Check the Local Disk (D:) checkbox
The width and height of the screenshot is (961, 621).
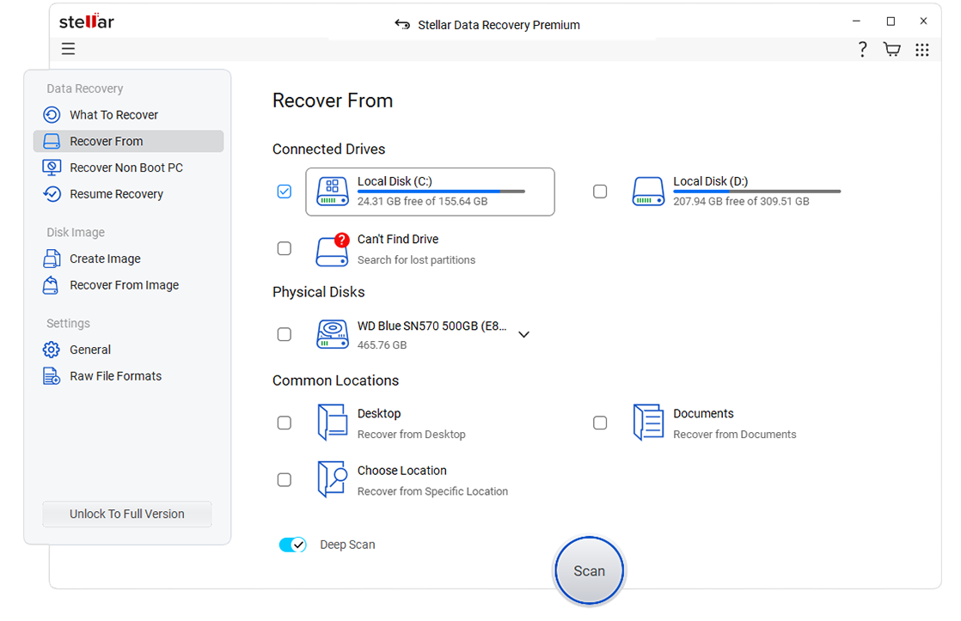click(600, 192)
